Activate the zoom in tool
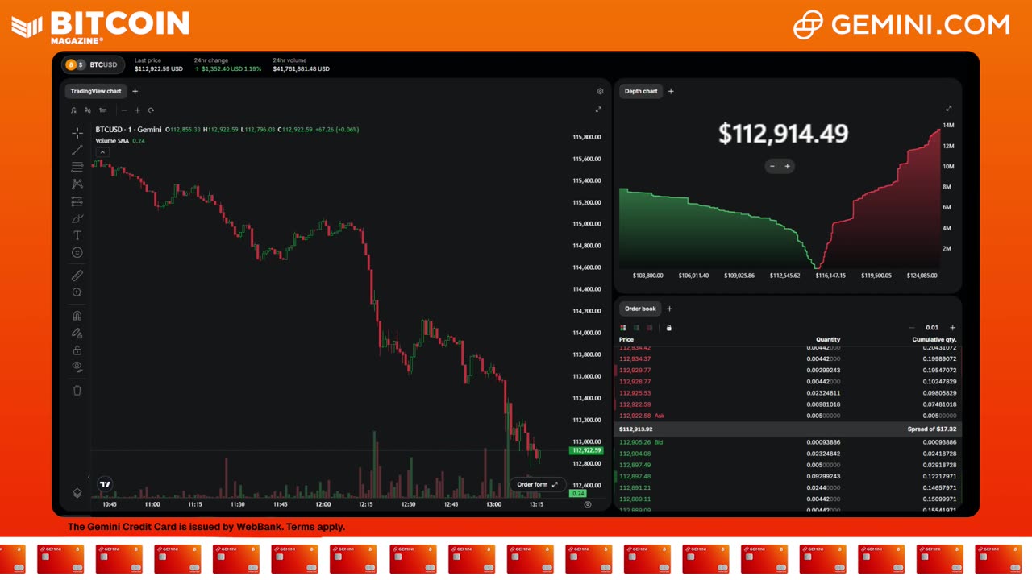Viewport: 1032px width, 580px height. pos(77,292)
